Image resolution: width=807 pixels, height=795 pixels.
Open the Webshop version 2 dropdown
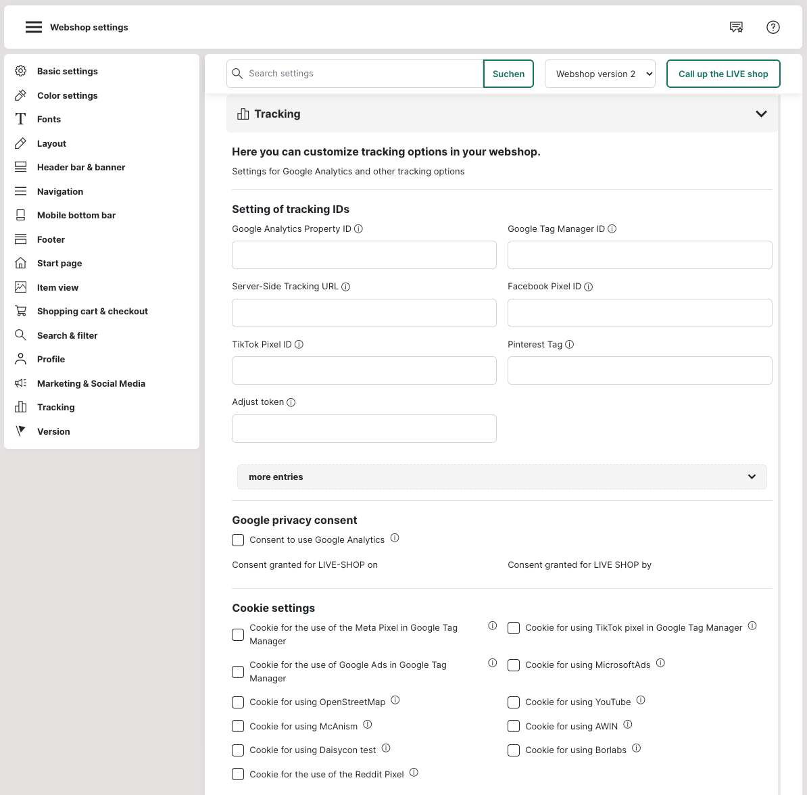pos(600,74)
